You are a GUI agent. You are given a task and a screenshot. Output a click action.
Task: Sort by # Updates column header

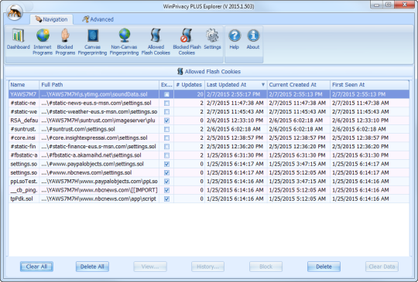pyautogui.click(x=189, y=85)
